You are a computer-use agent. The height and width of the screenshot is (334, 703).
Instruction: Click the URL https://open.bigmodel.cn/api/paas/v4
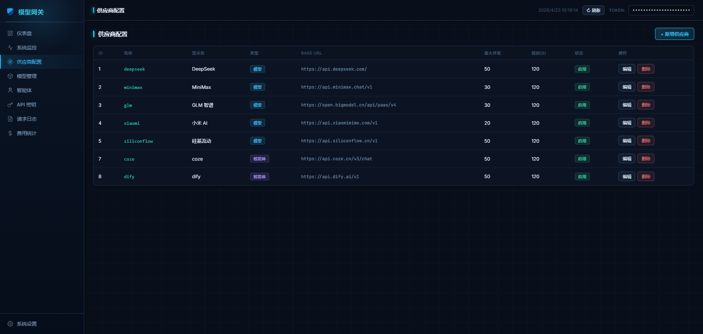(349, 105)
